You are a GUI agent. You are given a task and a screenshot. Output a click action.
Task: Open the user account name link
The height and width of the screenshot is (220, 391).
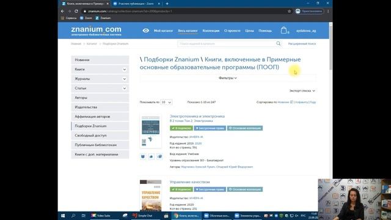(306, 31)
